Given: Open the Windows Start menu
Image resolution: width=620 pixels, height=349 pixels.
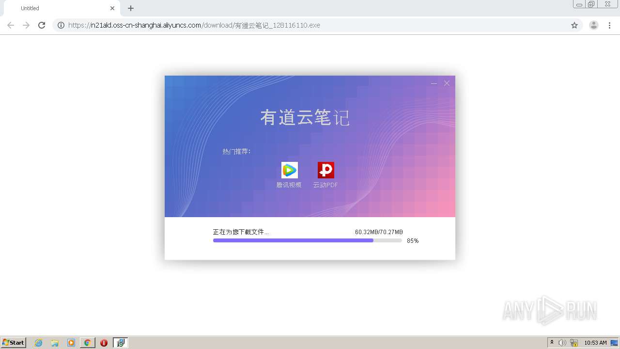Looking at the screenshot, I should tap(14, 343).
